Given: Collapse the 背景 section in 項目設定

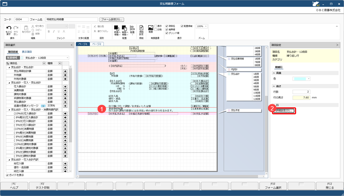Looking at the screenshot, I should click(x=274, y=73).
